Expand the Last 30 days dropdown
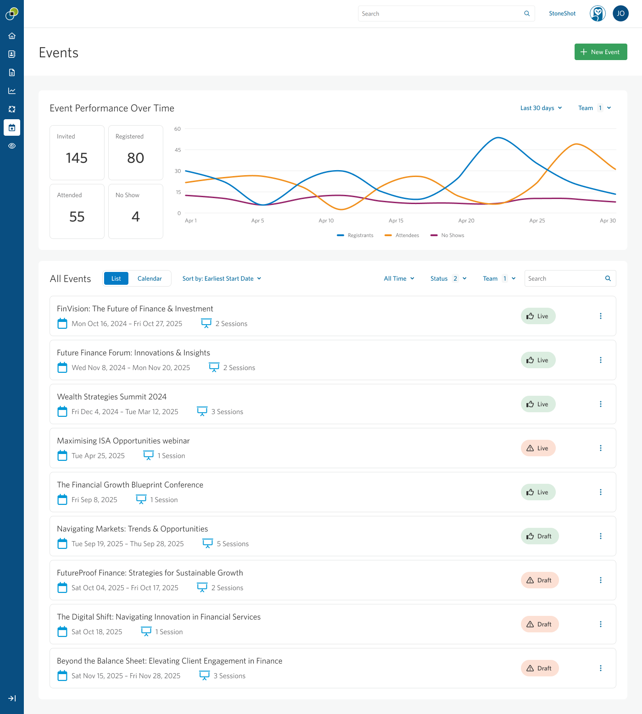 tap(541, 108)
